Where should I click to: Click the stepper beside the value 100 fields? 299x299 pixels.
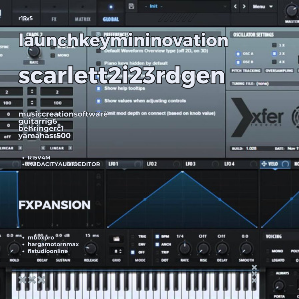32,102
